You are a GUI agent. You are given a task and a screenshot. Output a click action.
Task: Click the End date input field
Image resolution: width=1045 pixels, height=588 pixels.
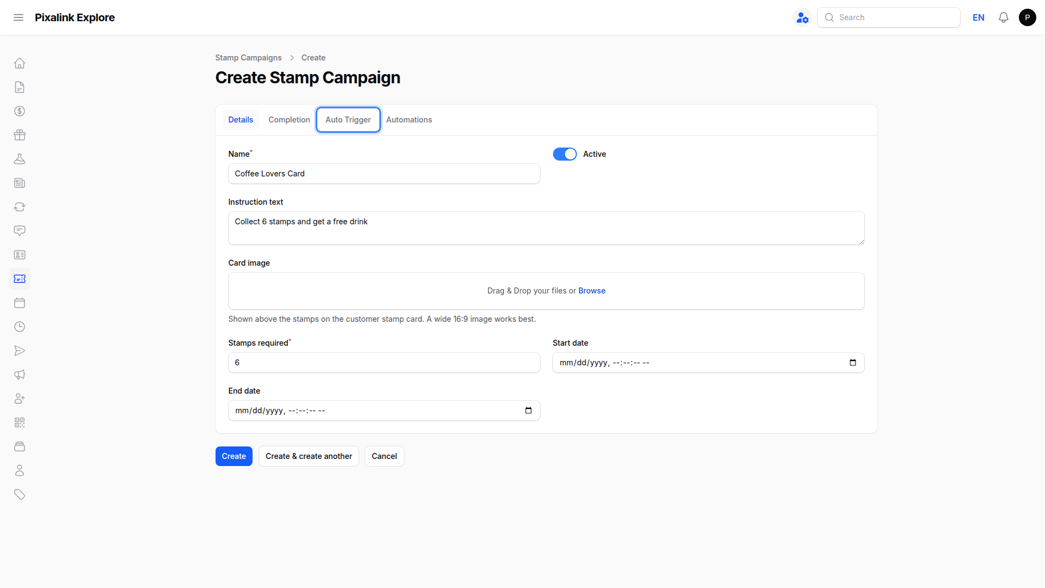(384, 411)
